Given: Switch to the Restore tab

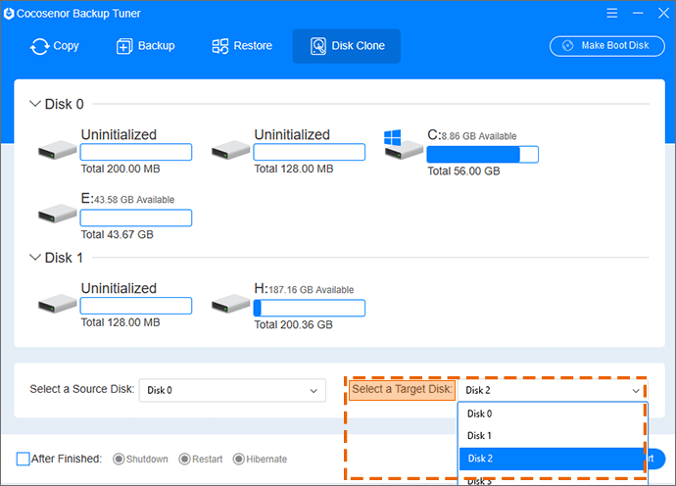Looking at the screenshot, I should tap(242, 46).
